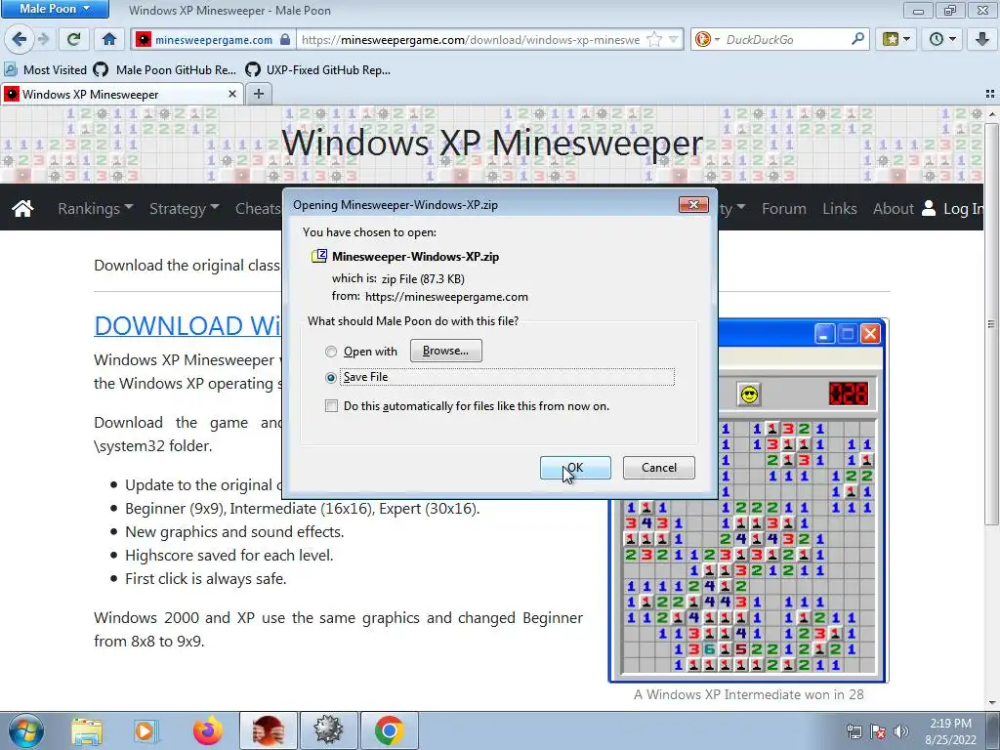1000x750 pixels.
Task: Open the DuckDuckGo search engine dropdown
Action: click(x=707, y=39)
